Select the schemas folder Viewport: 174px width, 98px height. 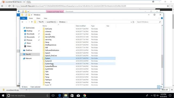pyautogui.click(x=48, y=32)
